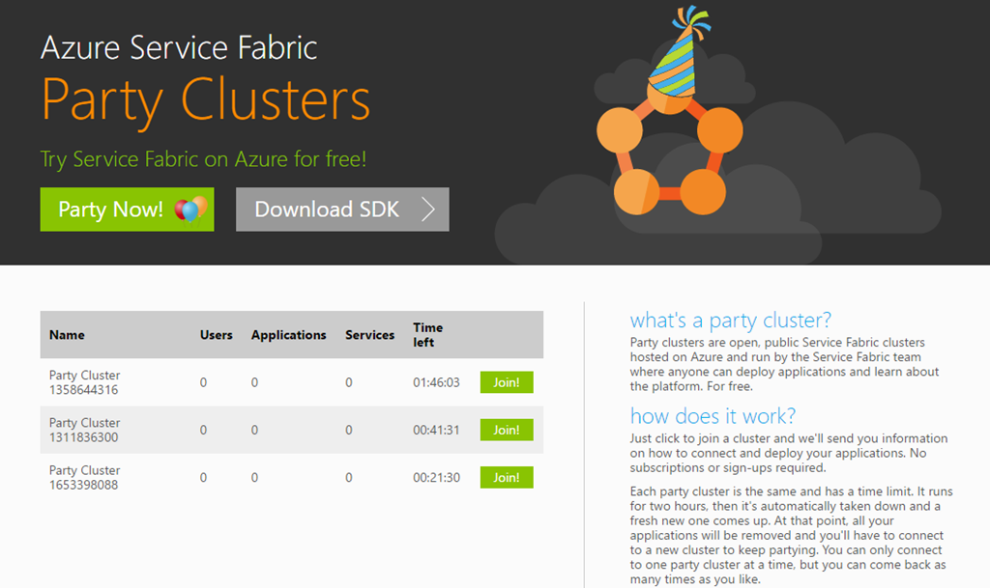This screenshot has height=588, width=990.
Task: Click the chevron arrow on Download SDK
Action: tap(428, 210)
